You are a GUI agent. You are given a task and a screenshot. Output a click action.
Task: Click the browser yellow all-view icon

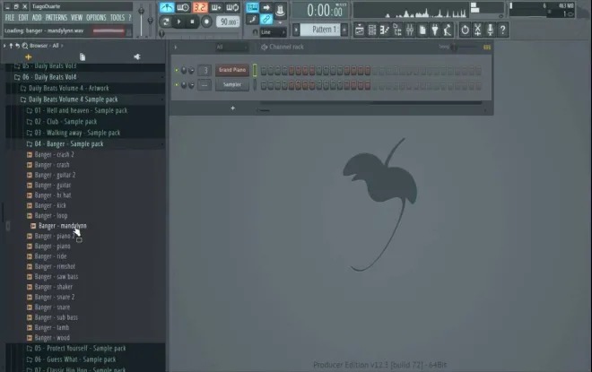[28, 57]
